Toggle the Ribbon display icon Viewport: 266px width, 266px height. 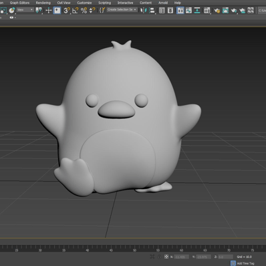180,10
